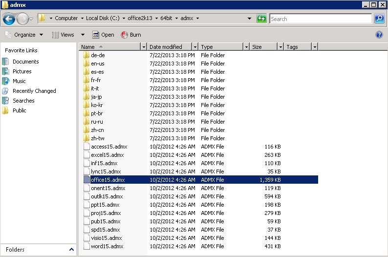Open Recently Changed favorite link
Viewport: 388px width, 257px height.
[34, 91]
